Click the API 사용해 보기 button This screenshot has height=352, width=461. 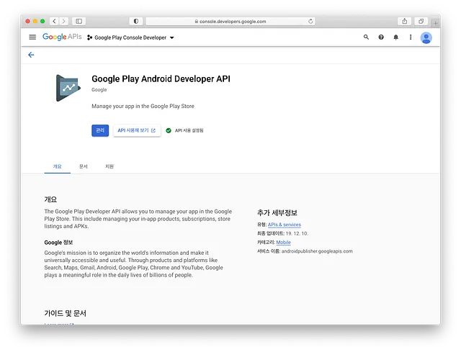[137, 130]
